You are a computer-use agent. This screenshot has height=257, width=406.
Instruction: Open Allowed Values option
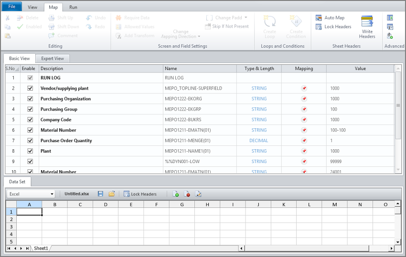(135, 27)
